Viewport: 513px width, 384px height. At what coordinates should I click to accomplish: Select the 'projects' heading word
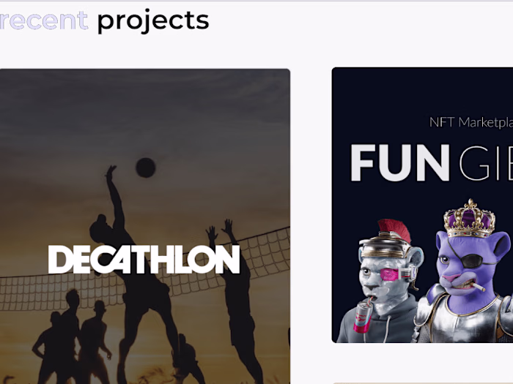click(x=153, y=21)
